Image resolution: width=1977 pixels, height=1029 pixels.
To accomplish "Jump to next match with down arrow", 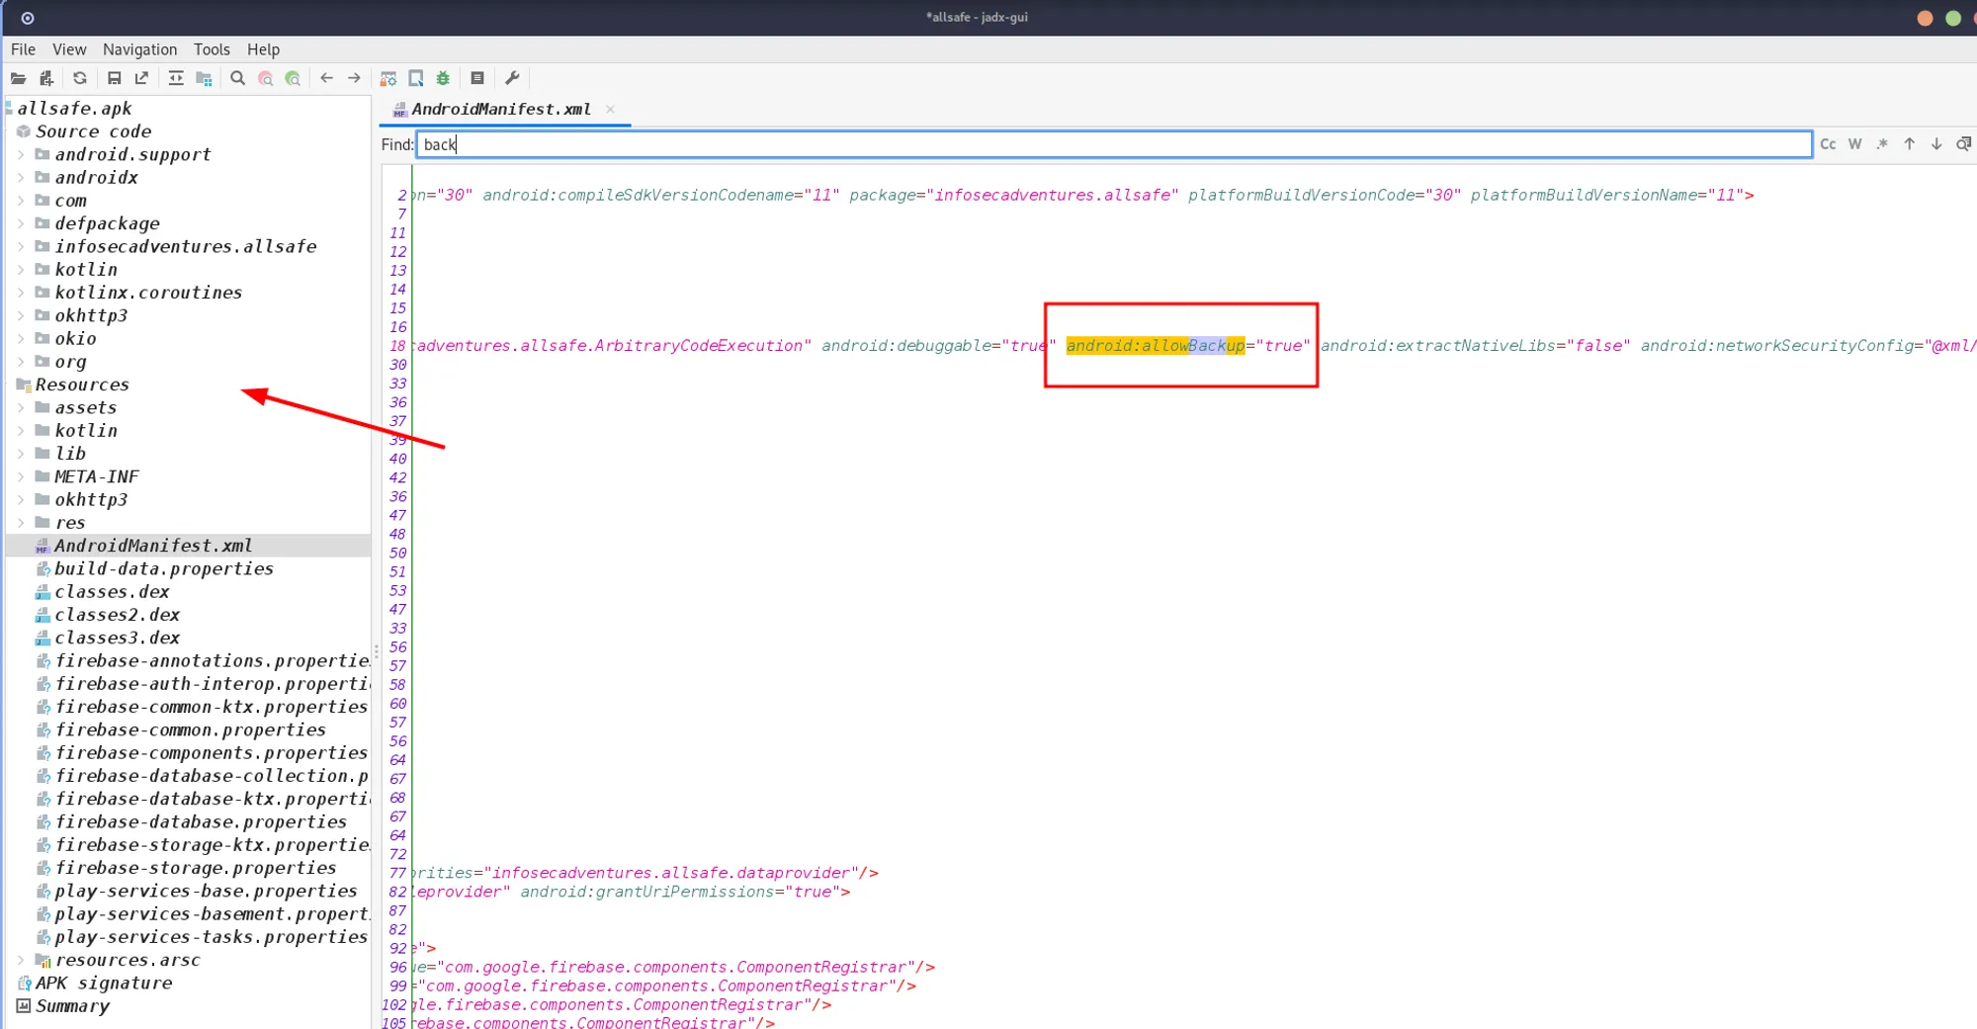I will coord(1936,144).
